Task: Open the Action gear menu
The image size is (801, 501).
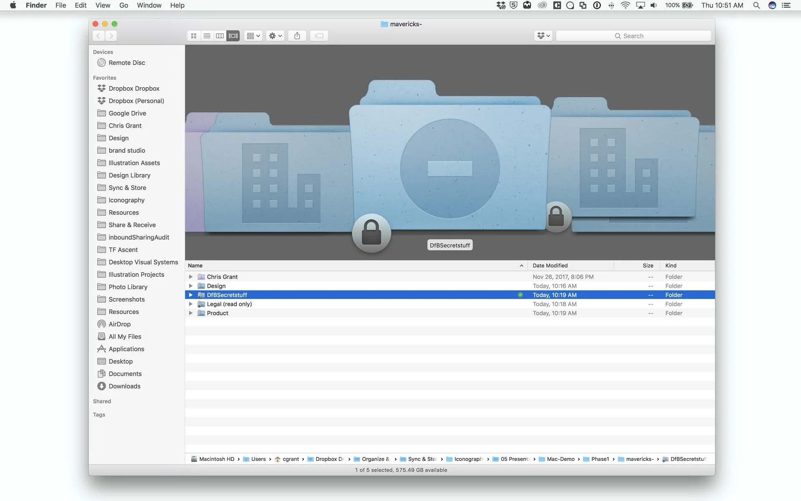Action: coord(275,36)
